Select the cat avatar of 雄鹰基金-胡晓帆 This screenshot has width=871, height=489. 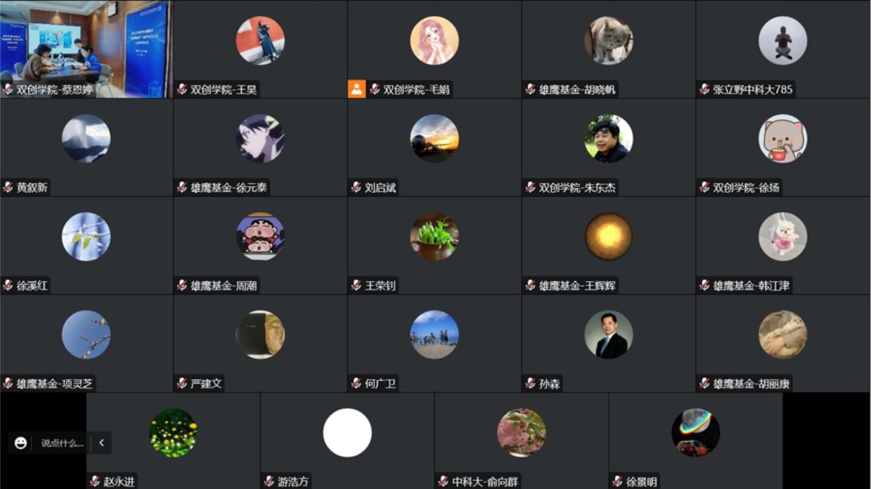coord(609,40)
